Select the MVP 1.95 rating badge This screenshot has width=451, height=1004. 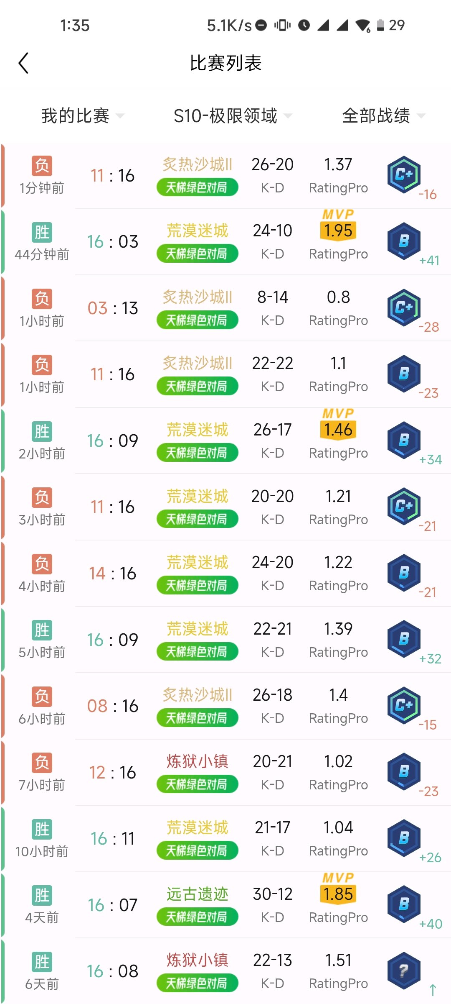coord(338,225)
